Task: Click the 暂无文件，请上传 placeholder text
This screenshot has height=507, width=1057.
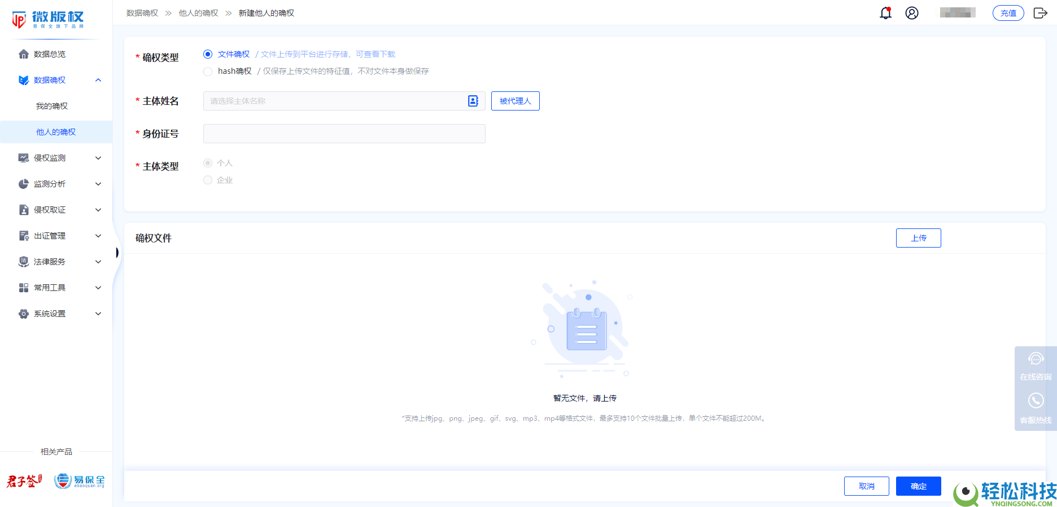Action: pyautogui.click(x=585, y=398)
